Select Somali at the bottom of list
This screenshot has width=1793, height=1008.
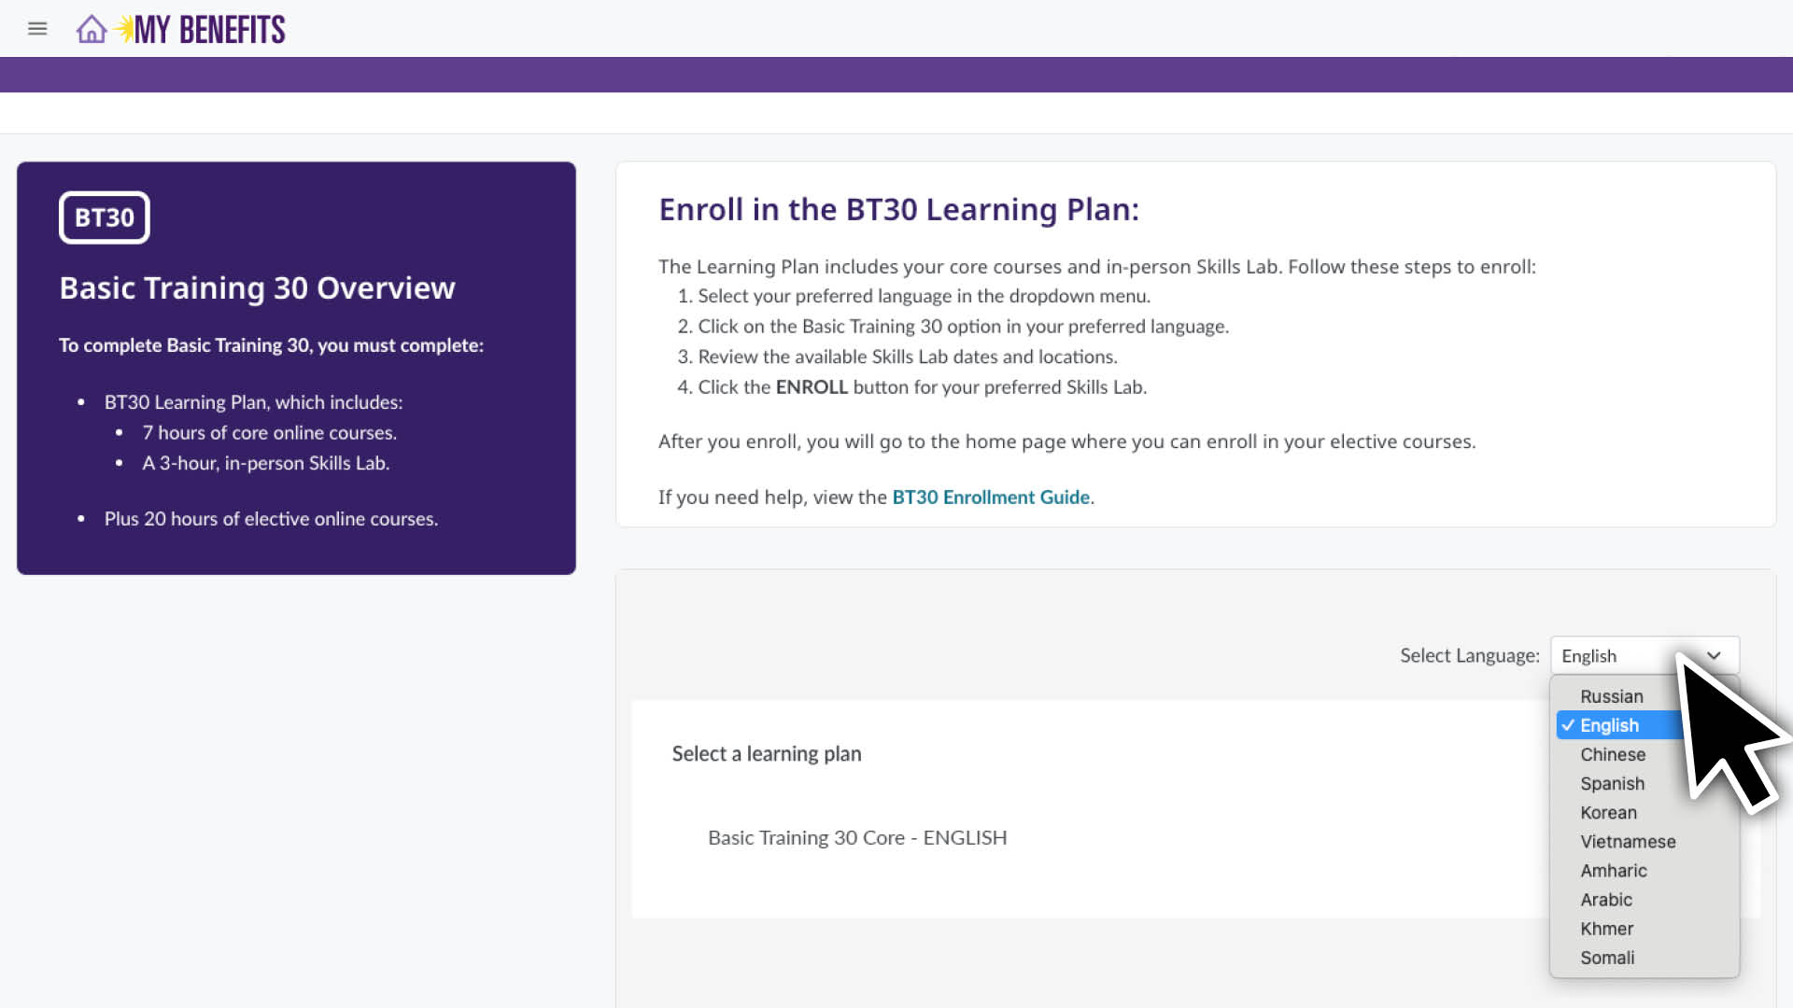[x=1607, y=958]
